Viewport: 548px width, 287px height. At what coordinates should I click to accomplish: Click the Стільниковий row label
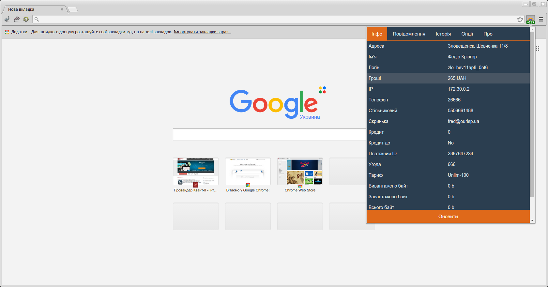pyautogui.click(x=383, y=111)
